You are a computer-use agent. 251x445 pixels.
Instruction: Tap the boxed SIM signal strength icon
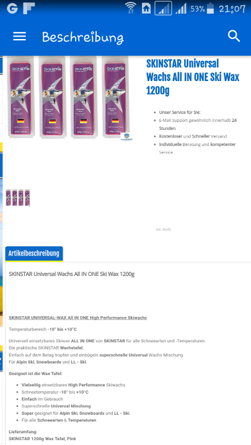point(163,8)
